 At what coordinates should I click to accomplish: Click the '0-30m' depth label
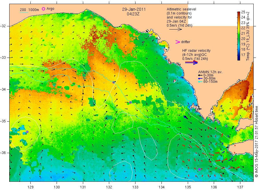click(x=208, y=75)
